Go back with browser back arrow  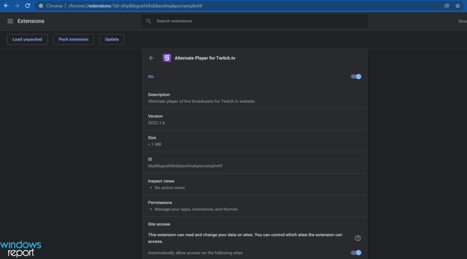click(6, 6)
